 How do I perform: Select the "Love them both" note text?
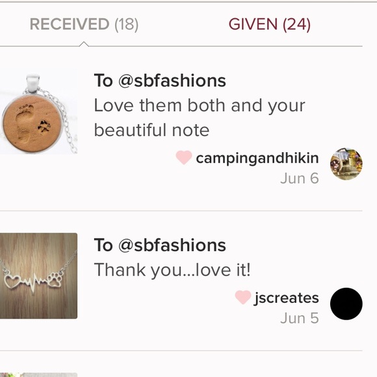(x=200, y=118)
